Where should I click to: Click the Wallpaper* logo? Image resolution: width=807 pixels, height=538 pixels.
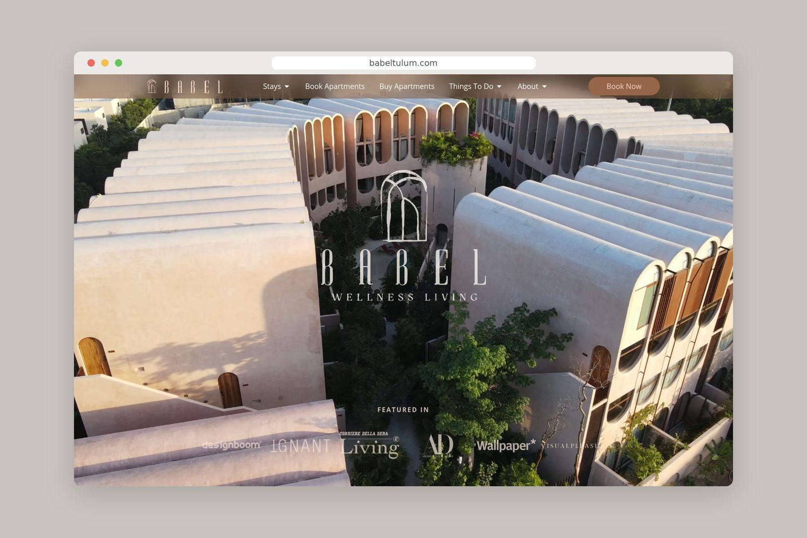506,445
